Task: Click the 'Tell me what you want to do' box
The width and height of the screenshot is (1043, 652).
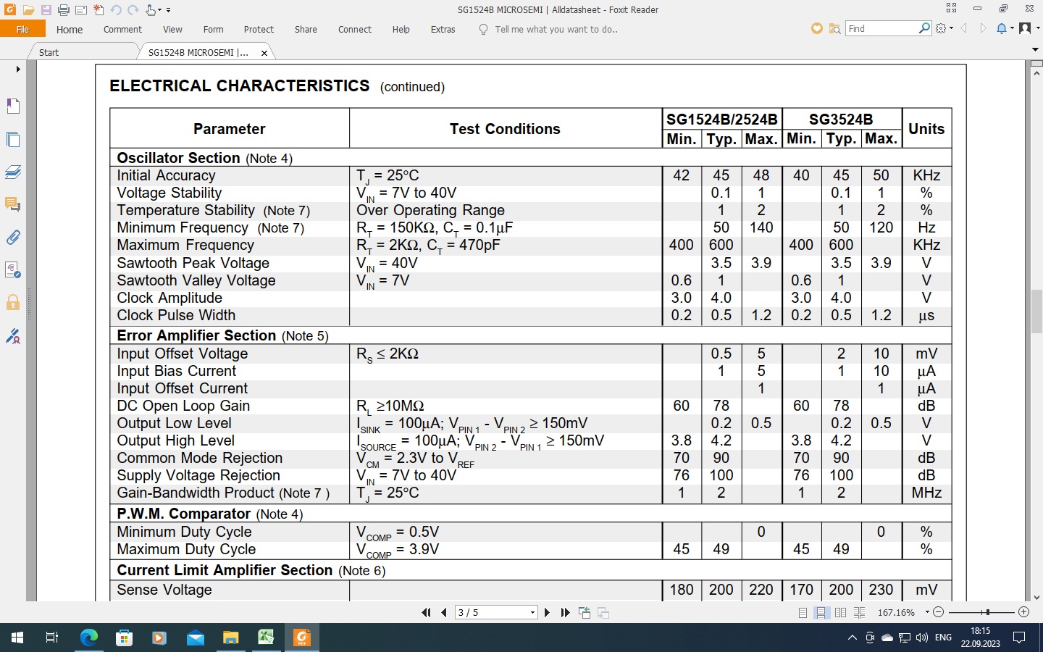Action: tap(556, 30)
